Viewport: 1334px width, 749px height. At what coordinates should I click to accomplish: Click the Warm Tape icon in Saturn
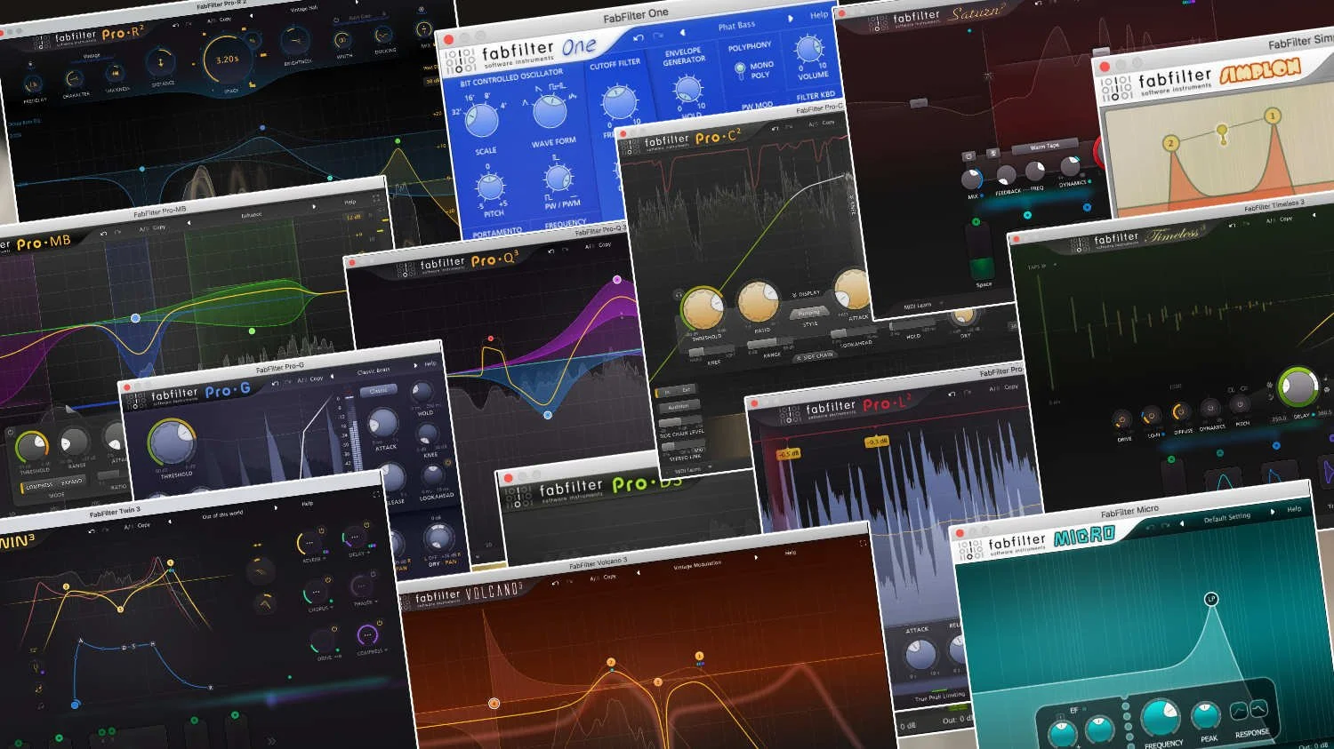coord(1045,145)
